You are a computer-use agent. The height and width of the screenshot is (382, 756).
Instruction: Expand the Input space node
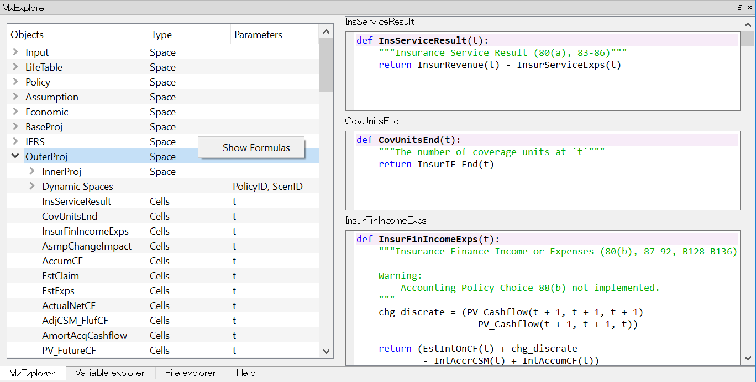[x=15, y=52]
